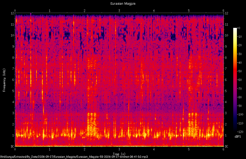Click the '-20' label on the dBFS scale
Viewport: 246px width, 159px height.
[x=239, y=45]
